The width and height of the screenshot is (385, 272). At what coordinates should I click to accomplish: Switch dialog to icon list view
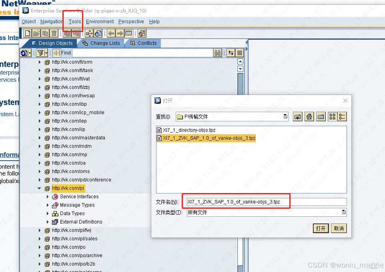tap(333, 117)
